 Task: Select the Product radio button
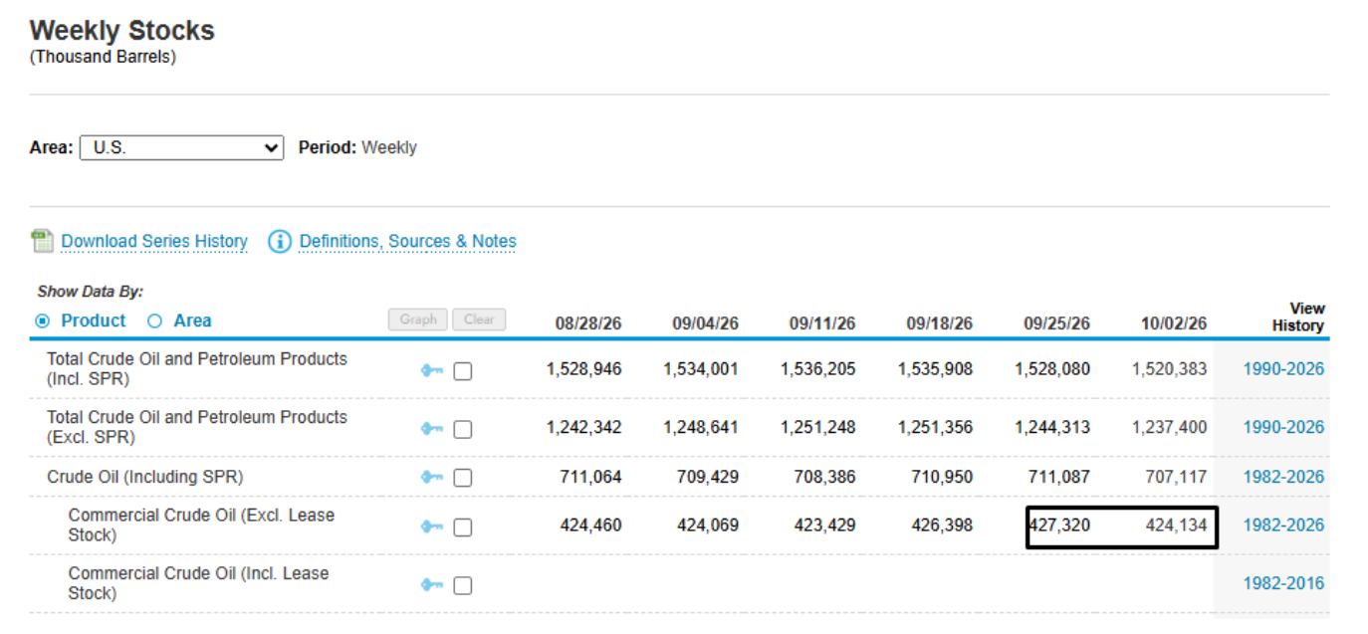coord(43,320)
